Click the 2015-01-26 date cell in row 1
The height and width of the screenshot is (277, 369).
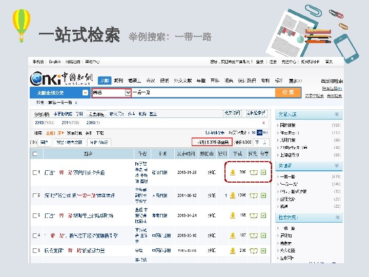(187, 172)
